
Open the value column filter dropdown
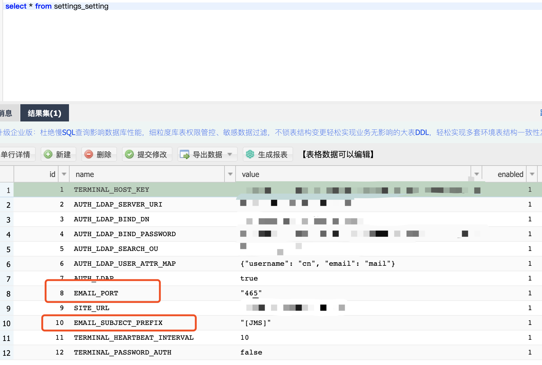click(476, 174)
